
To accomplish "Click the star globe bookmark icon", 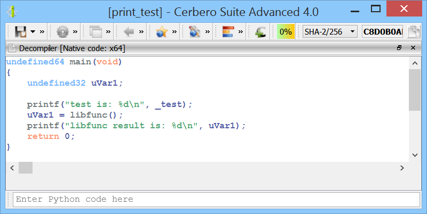I will [162, 32].
